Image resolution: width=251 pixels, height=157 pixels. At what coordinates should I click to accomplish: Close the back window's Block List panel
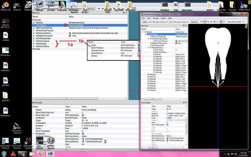pyautogui.click(x=126, y=12)
